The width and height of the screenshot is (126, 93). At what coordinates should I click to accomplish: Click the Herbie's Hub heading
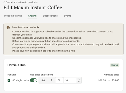16,65
